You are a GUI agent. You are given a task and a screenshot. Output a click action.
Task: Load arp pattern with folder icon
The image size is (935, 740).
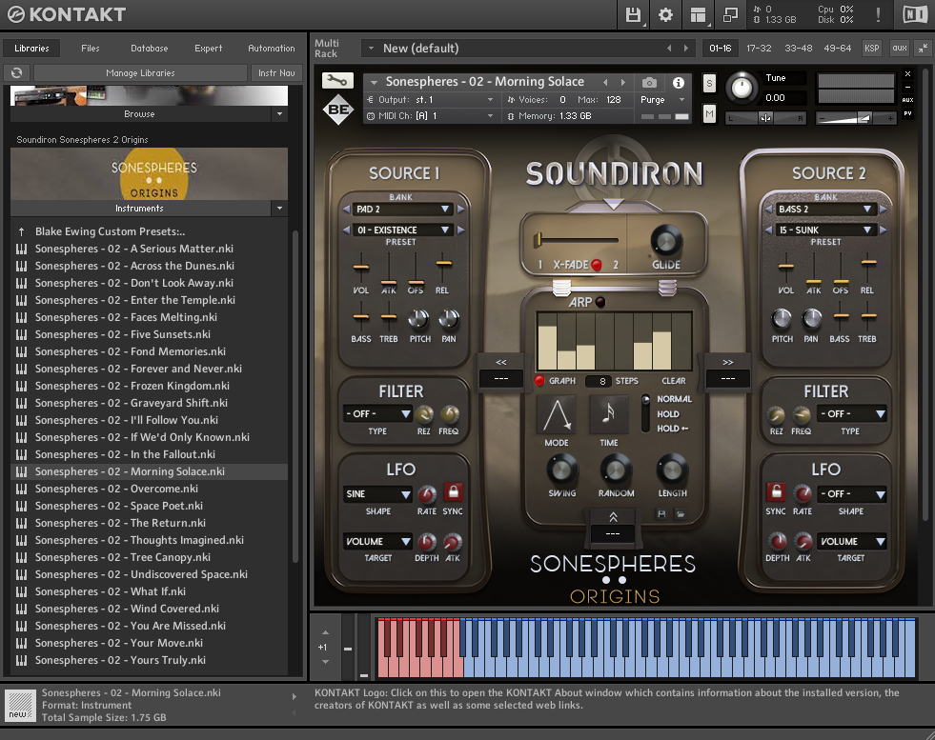680,513
